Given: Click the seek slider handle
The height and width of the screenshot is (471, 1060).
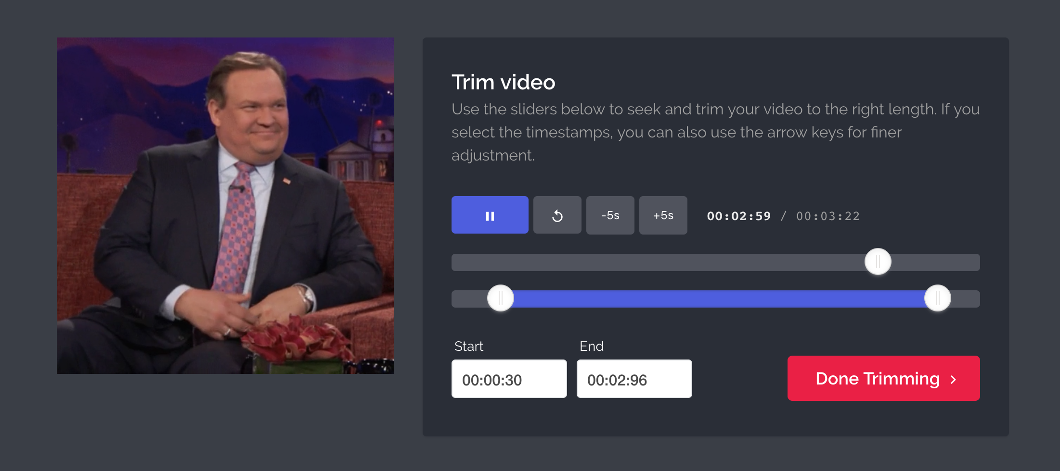Looking at the screenshot, I should [x=878, y=261].
